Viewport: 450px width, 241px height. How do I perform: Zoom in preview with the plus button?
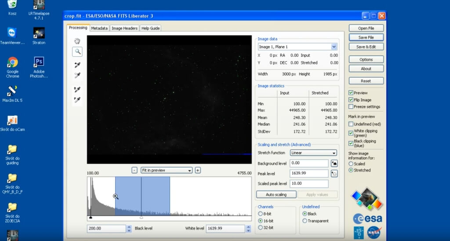(197, 170)
